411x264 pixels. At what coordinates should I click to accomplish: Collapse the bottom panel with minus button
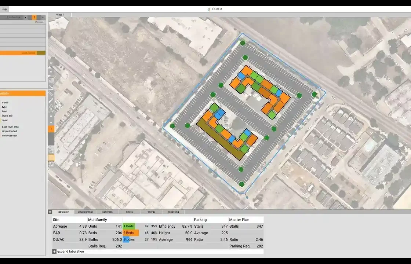(x=50, y=212)
